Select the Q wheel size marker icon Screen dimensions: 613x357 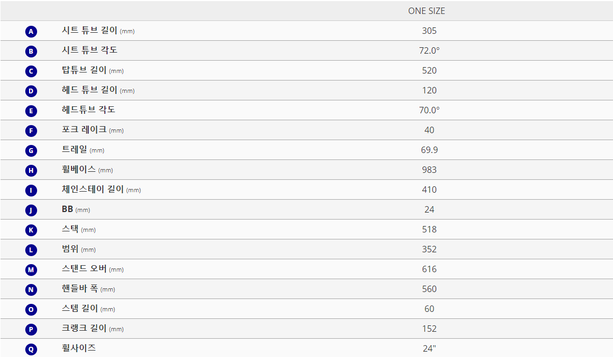(31, 349)
